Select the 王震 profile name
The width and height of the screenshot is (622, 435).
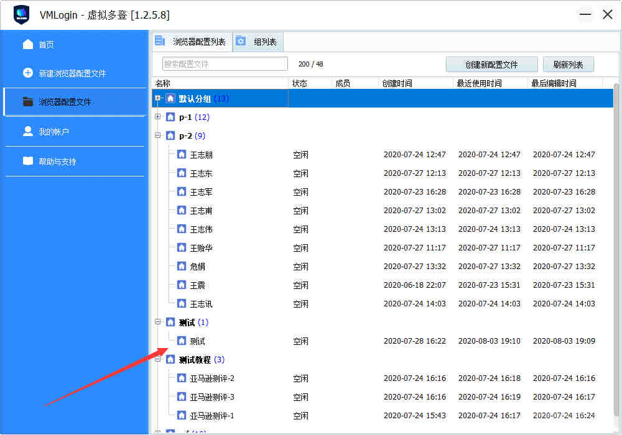[x=198, y=285]
